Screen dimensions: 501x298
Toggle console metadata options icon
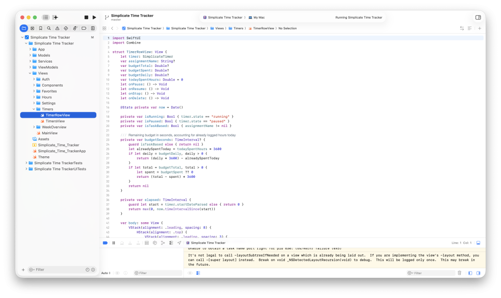(x=198, y=273)
